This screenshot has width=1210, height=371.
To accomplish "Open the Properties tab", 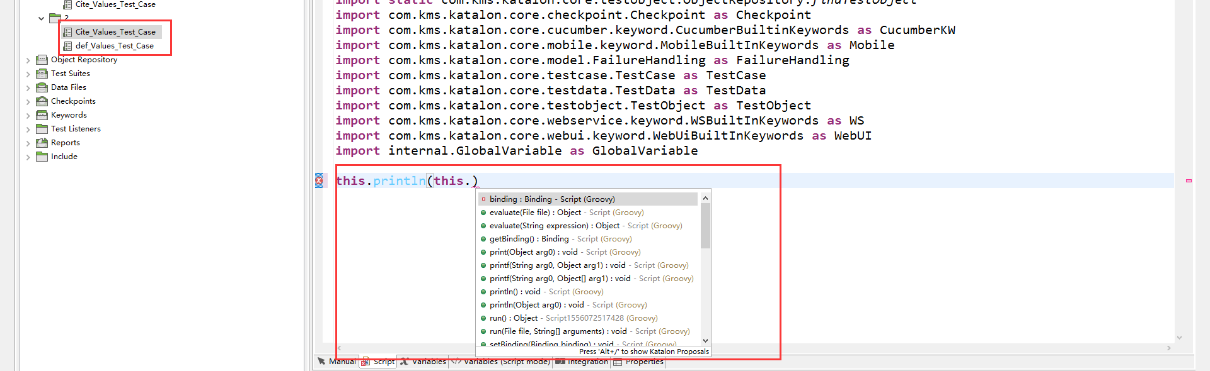I will pos(638,362).
